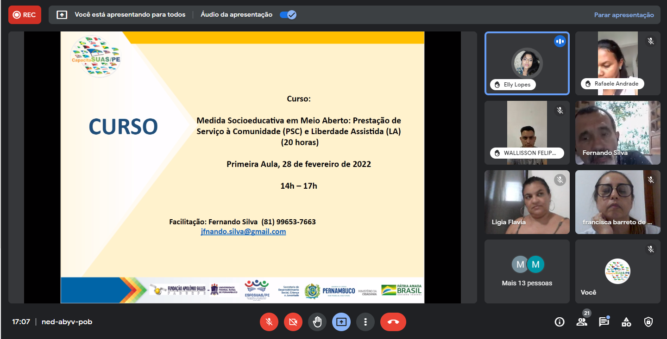667x339 pixels.
Task: Select Fernando Silva video tile
Action: [x=618, y=133]
